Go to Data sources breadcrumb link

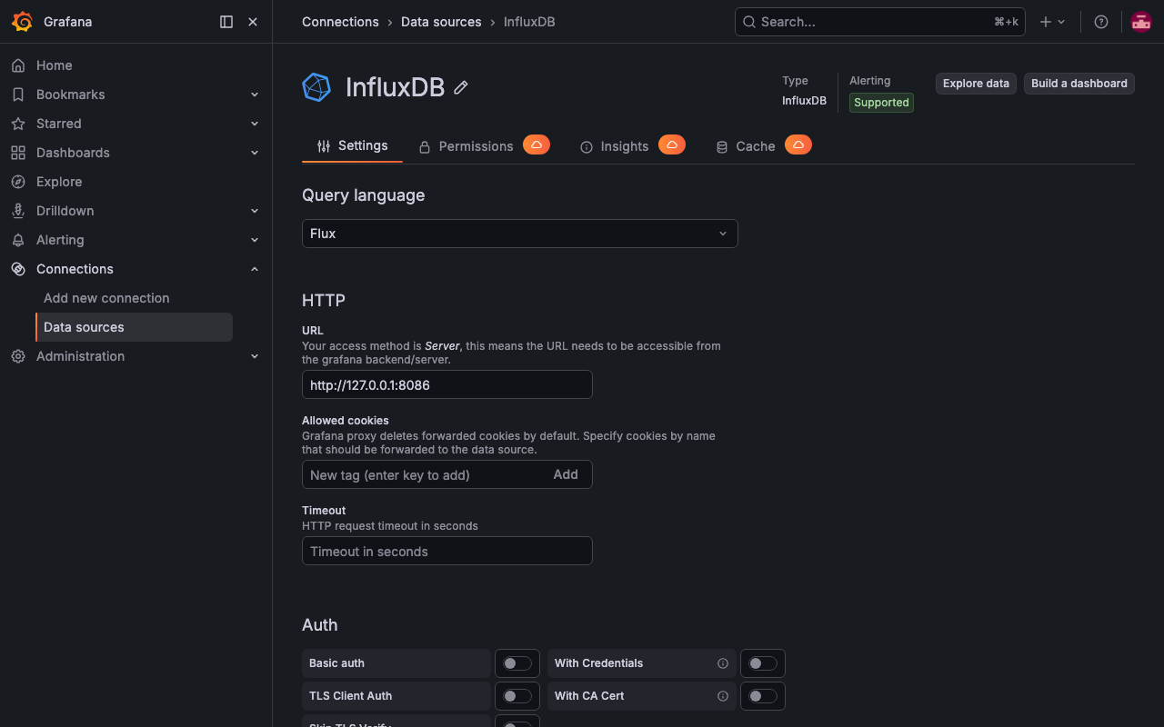441,22
